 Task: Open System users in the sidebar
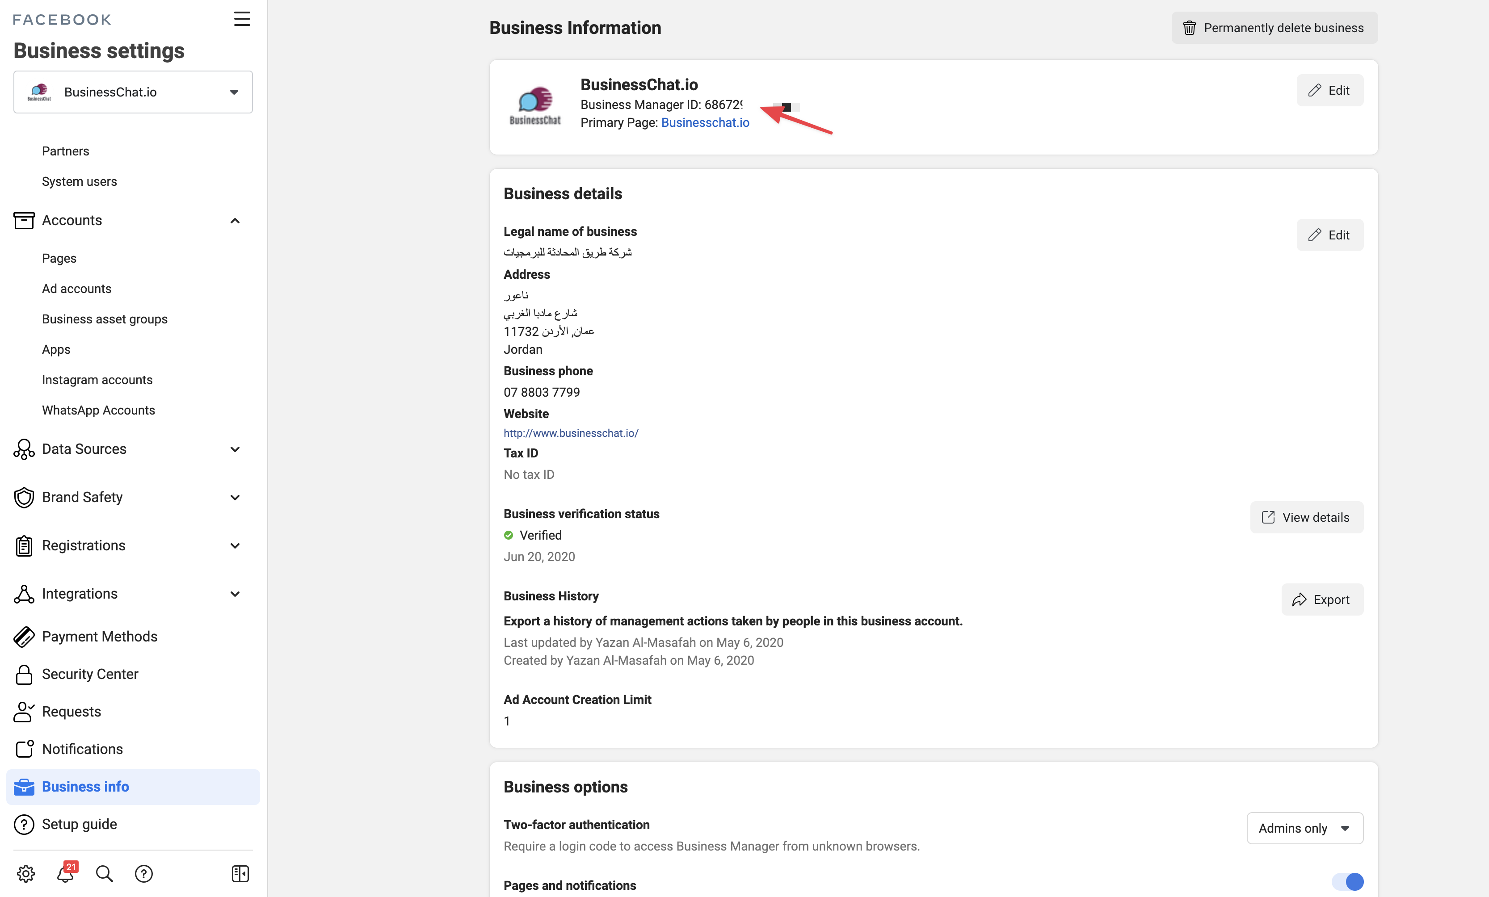79,181
